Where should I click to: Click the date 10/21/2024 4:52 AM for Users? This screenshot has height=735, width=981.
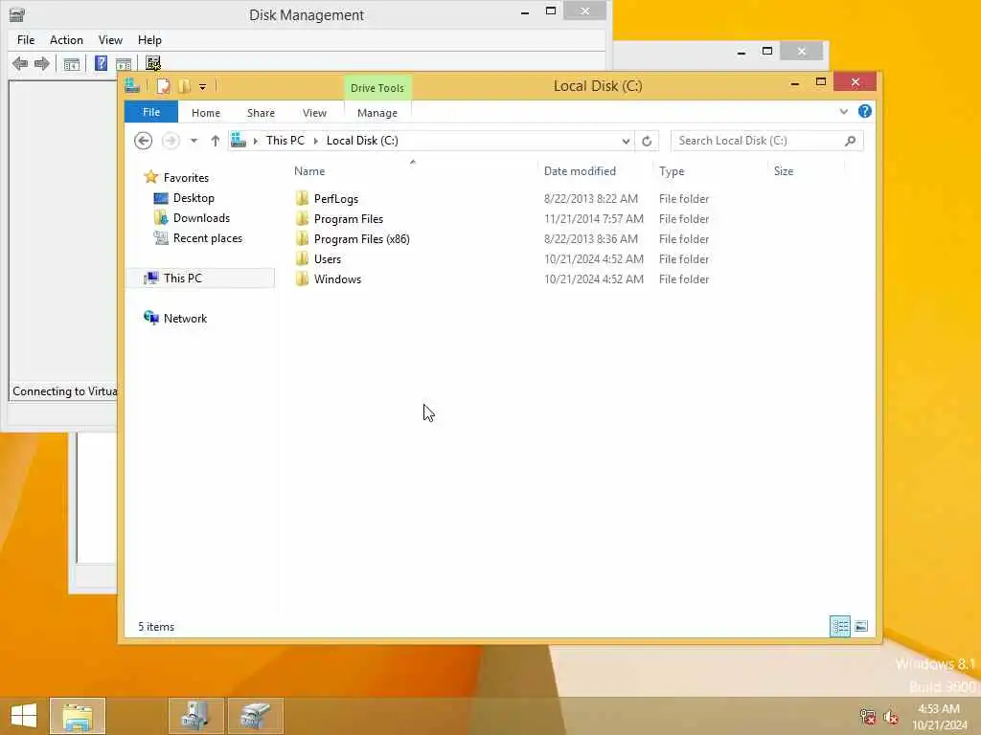[x=594, y=258]
